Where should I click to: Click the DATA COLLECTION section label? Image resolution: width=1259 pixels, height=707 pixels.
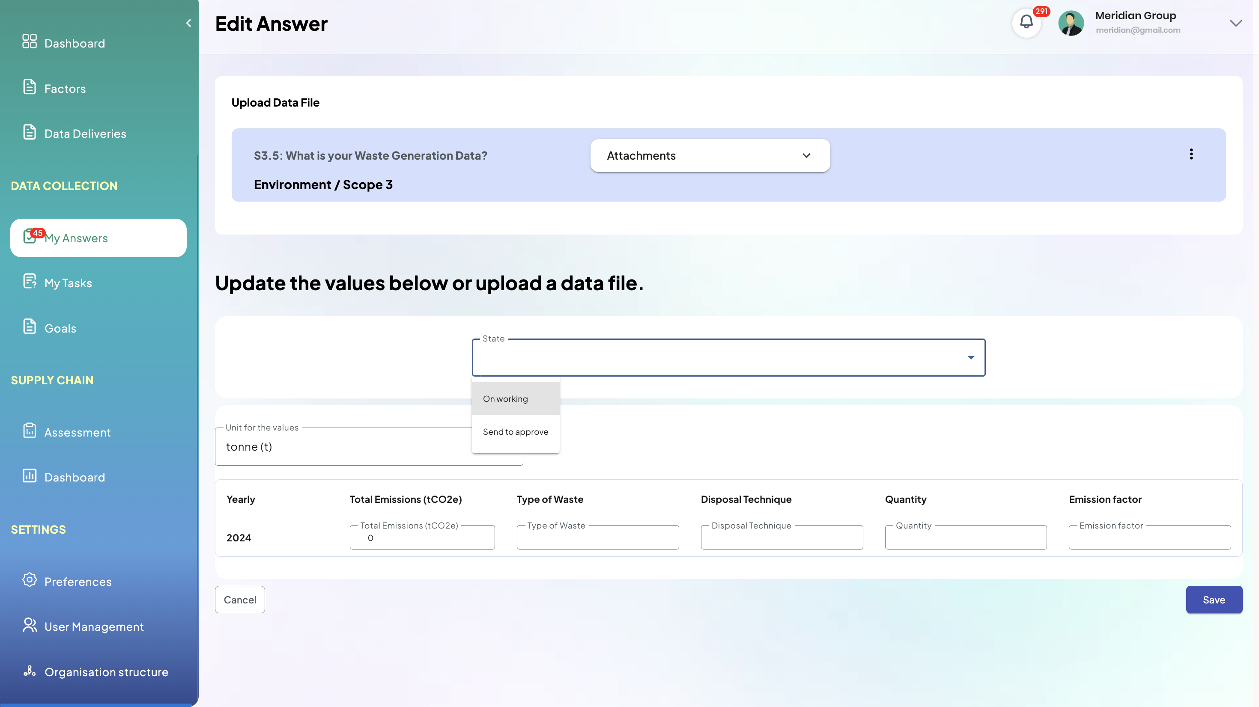tap(64, 186)
